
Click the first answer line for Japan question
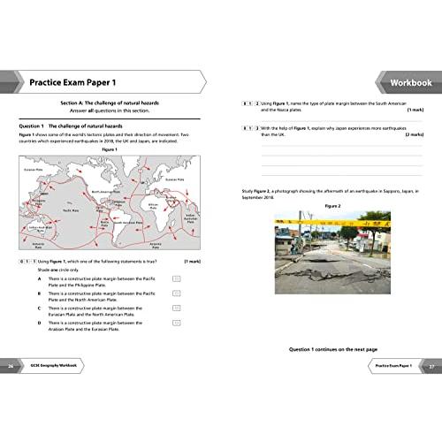point(342,146)
